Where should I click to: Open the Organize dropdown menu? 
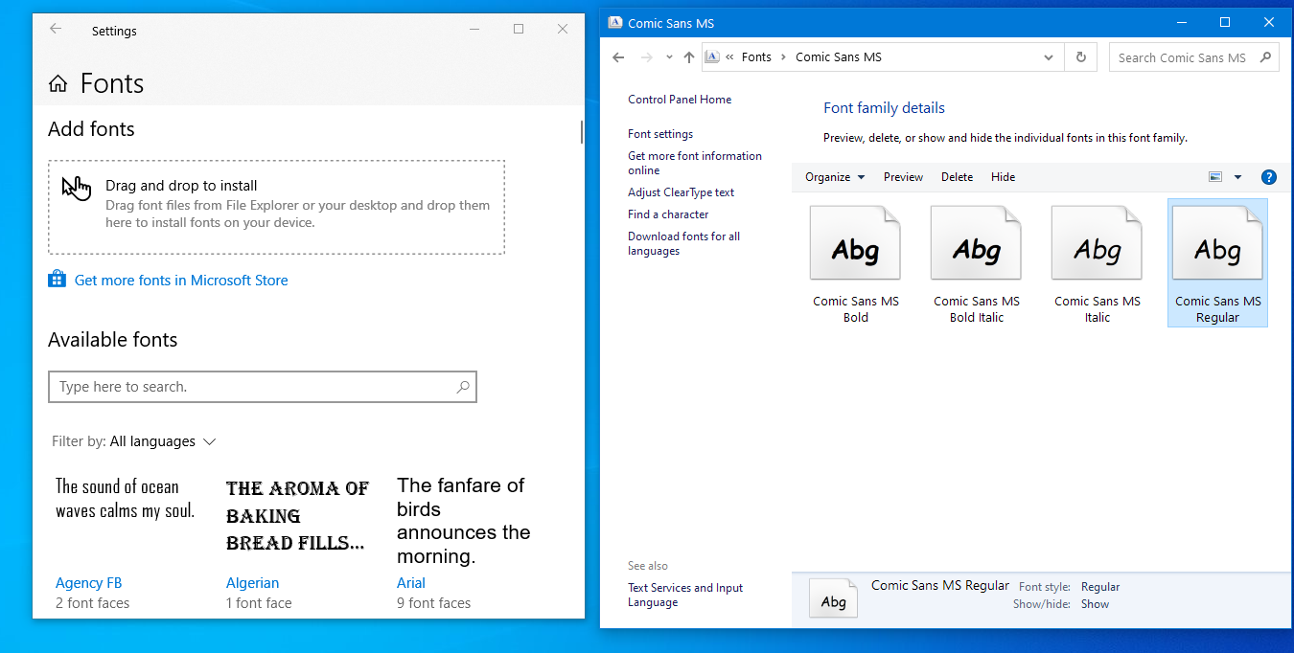tap(835, 177)
